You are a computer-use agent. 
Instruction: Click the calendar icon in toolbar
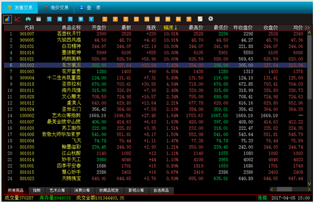pyautogui.click(x=39, y=19)
